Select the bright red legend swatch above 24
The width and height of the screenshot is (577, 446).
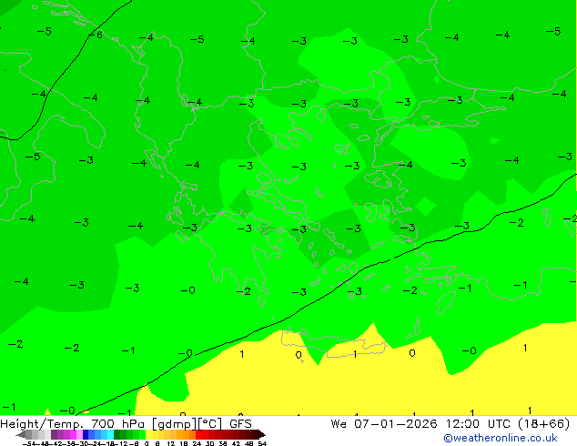point(198,434)
